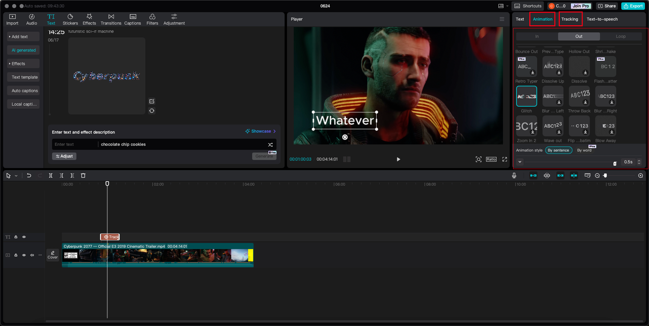
Task: Open the Audio panel
Action: click(x=31, y=19)
